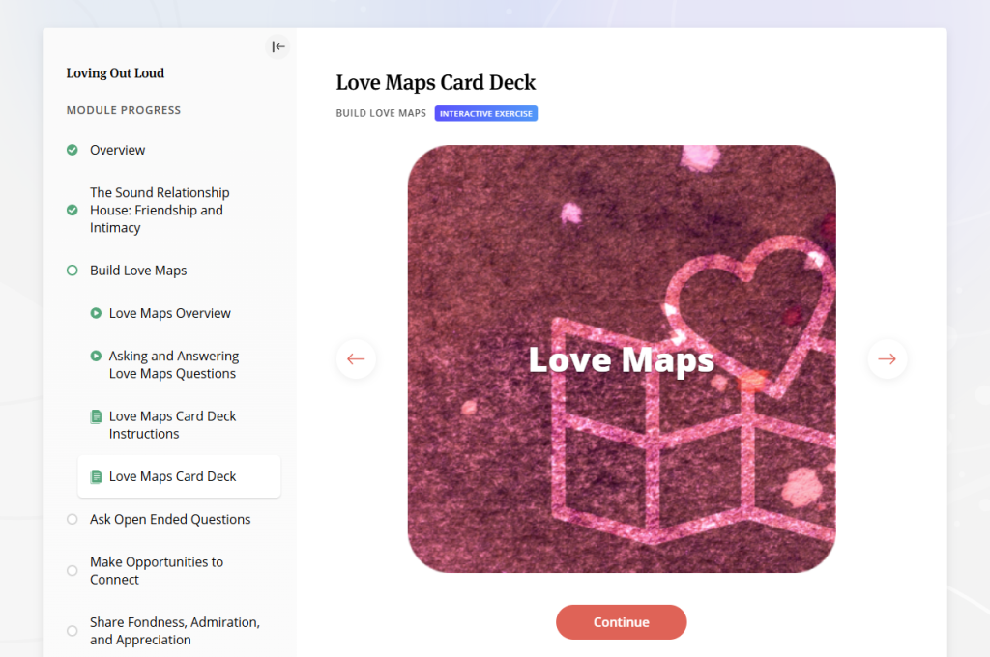Click the checkmark beside Love Maps Overview
This screenshot has width=990, height=657.
click(x=96, y=312)
